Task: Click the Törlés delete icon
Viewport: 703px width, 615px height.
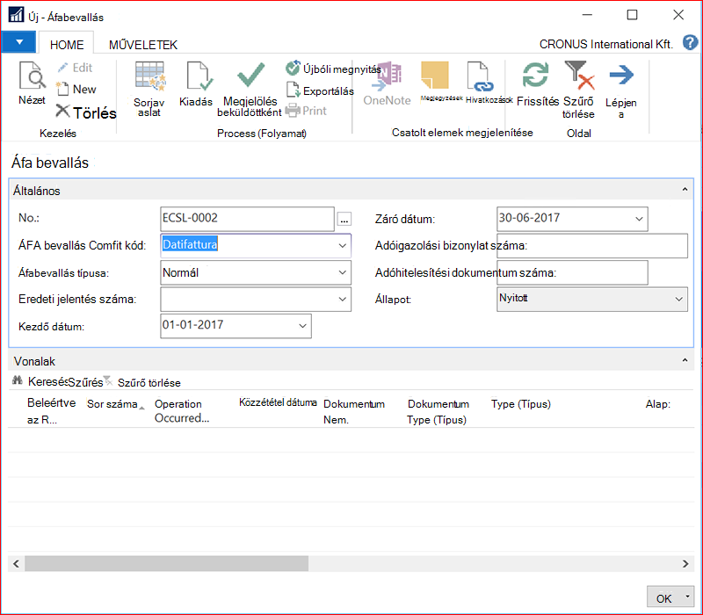Action: pos(62,112)
